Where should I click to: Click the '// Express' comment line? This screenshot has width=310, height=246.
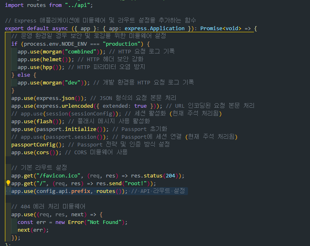[x=100, y=21]
